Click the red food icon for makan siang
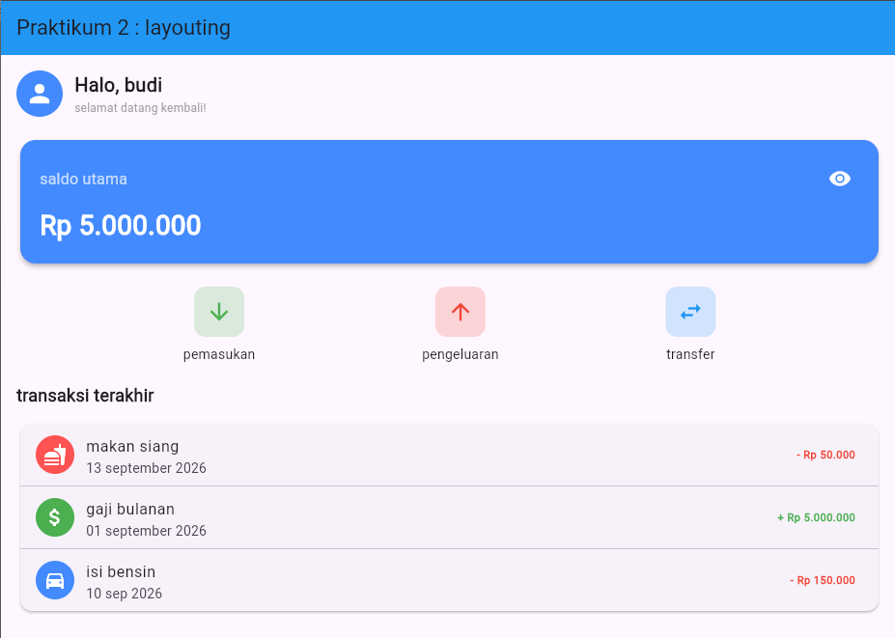 click(x=55, y=455)
